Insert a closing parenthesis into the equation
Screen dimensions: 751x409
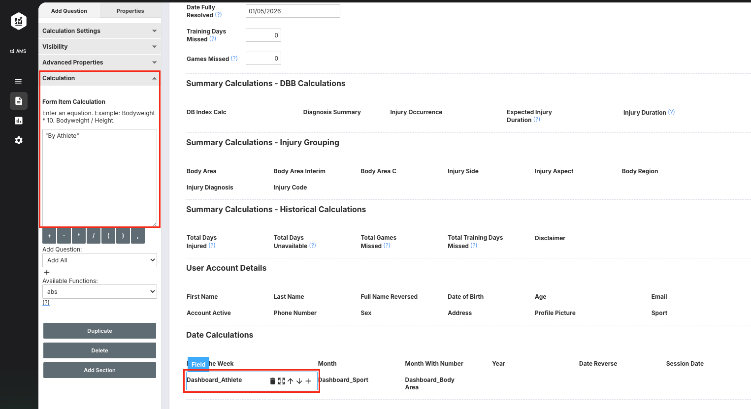[123, 236]
